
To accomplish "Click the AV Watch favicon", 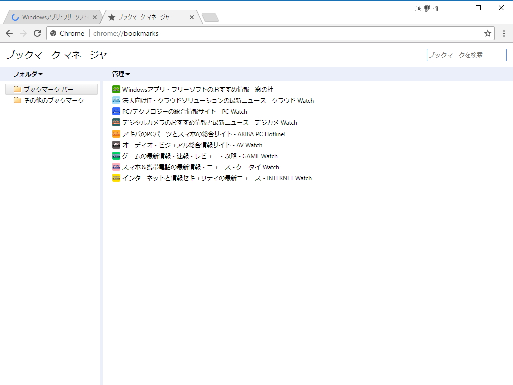I will tap(116, 145).
